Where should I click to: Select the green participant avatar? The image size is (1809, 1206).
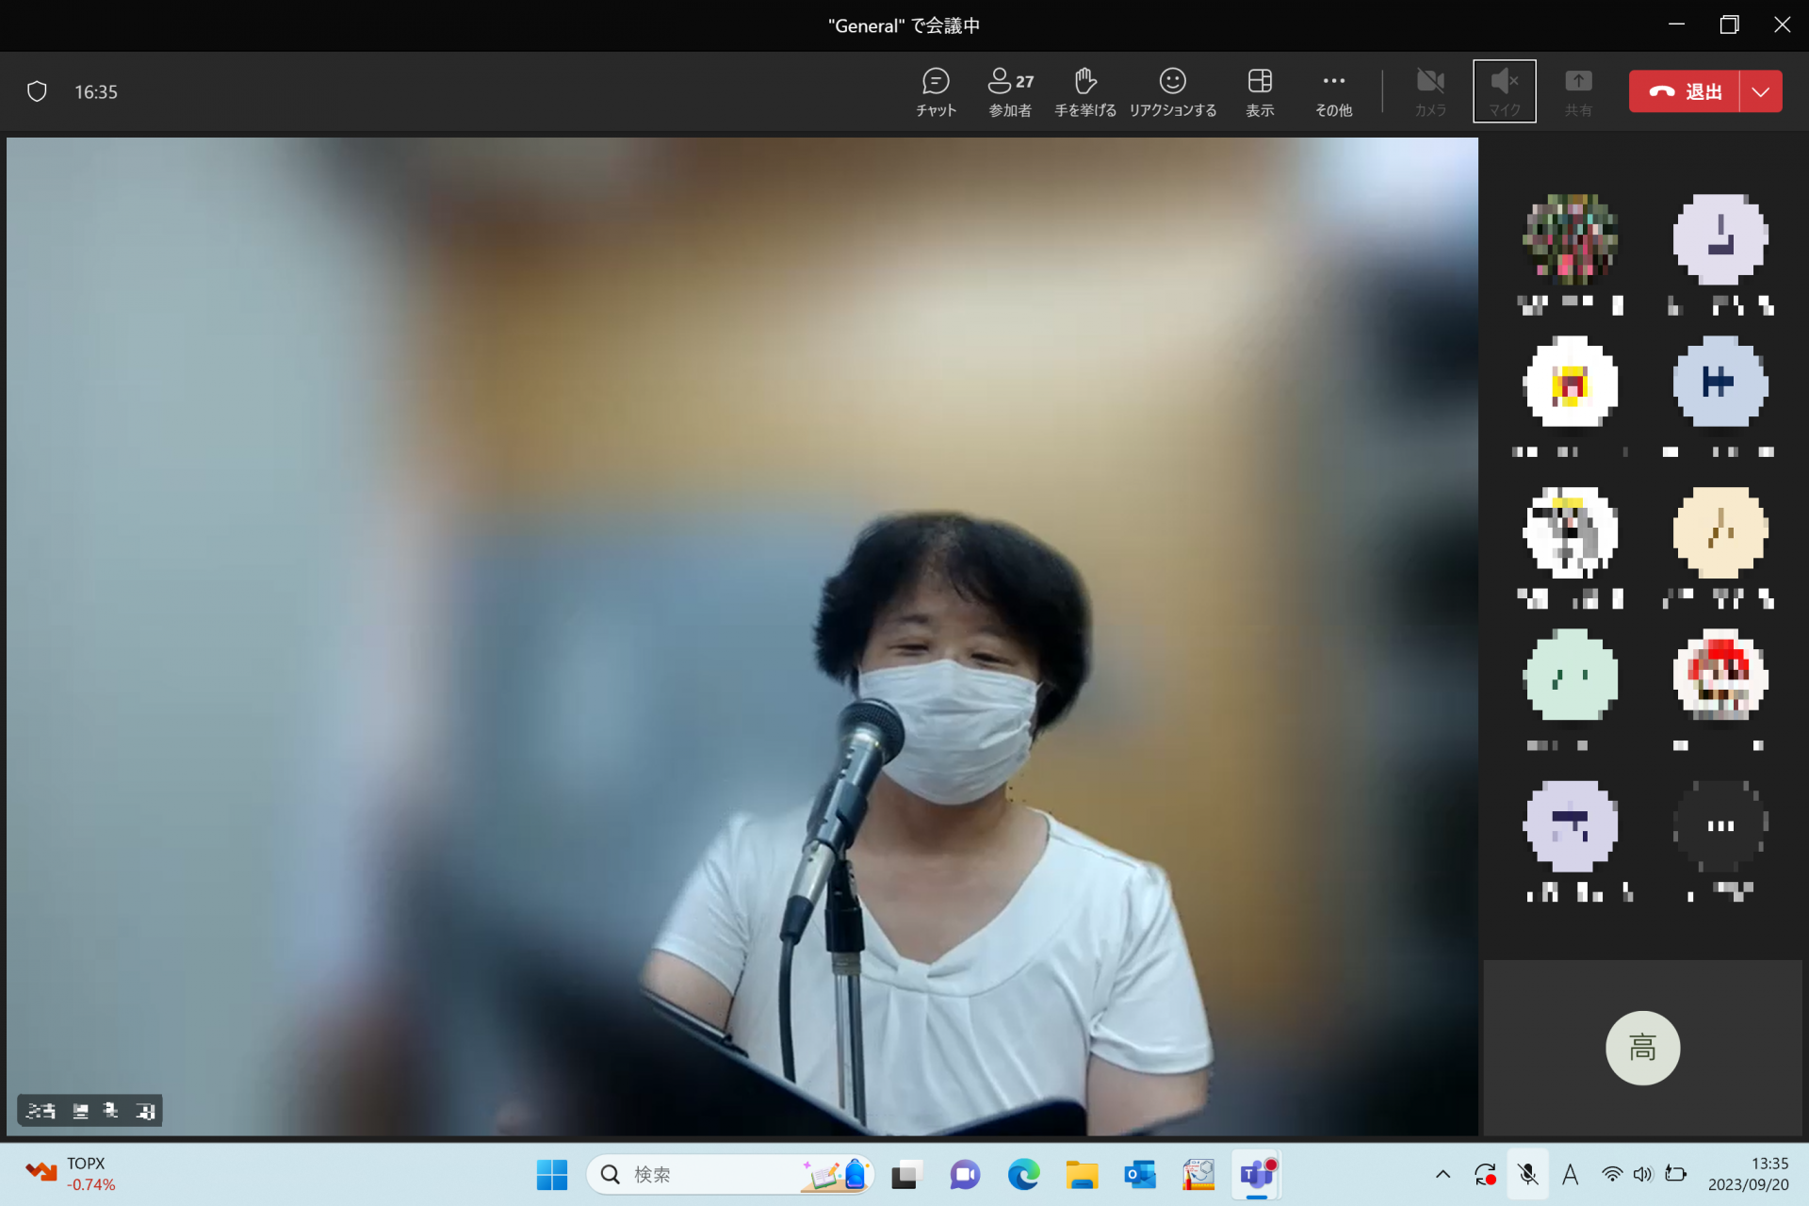[x=1571, y=676]
